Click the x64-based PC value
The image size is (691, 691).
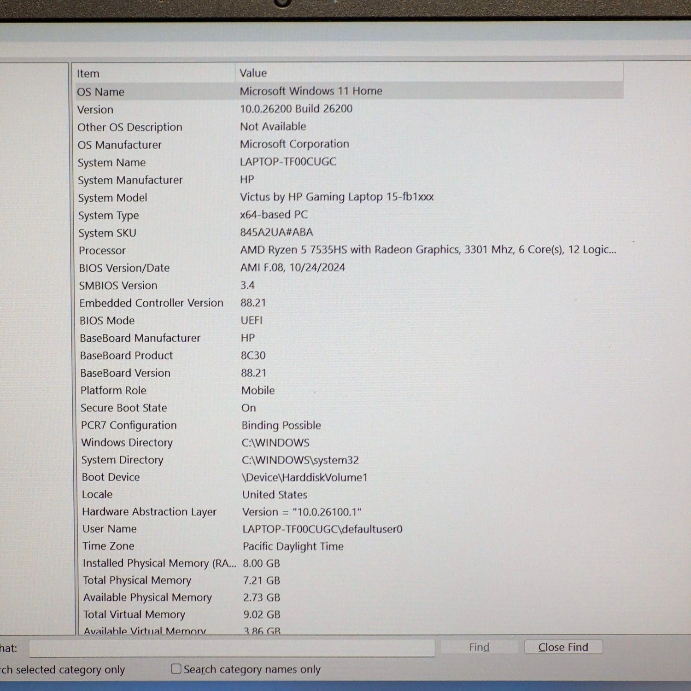coord(274,215)
